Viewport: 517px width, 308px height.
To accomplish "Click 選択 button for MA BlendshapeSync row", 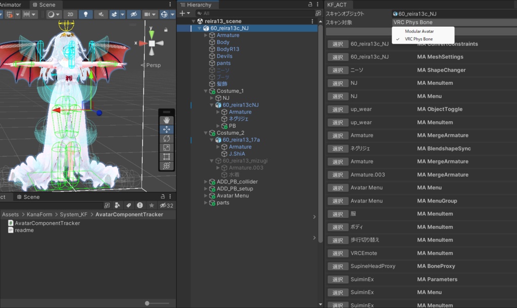I will coord(338,148).
